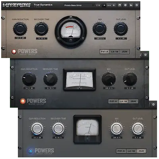Click mix percent field on bottom unit
This screenshot has width=159, height=159.
pyautogui.click(x=117, y=138)
